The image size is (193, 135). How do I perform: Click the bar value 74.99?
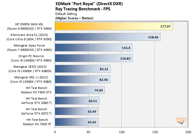click(x=98, y=90)
